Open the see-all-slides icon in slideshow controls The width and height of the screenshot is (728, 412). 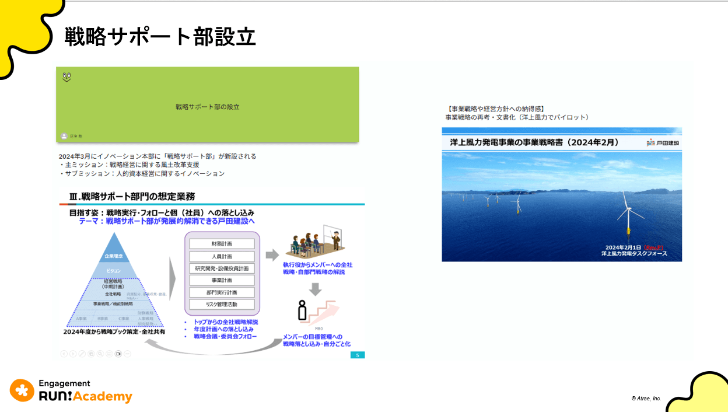[92, 354]
